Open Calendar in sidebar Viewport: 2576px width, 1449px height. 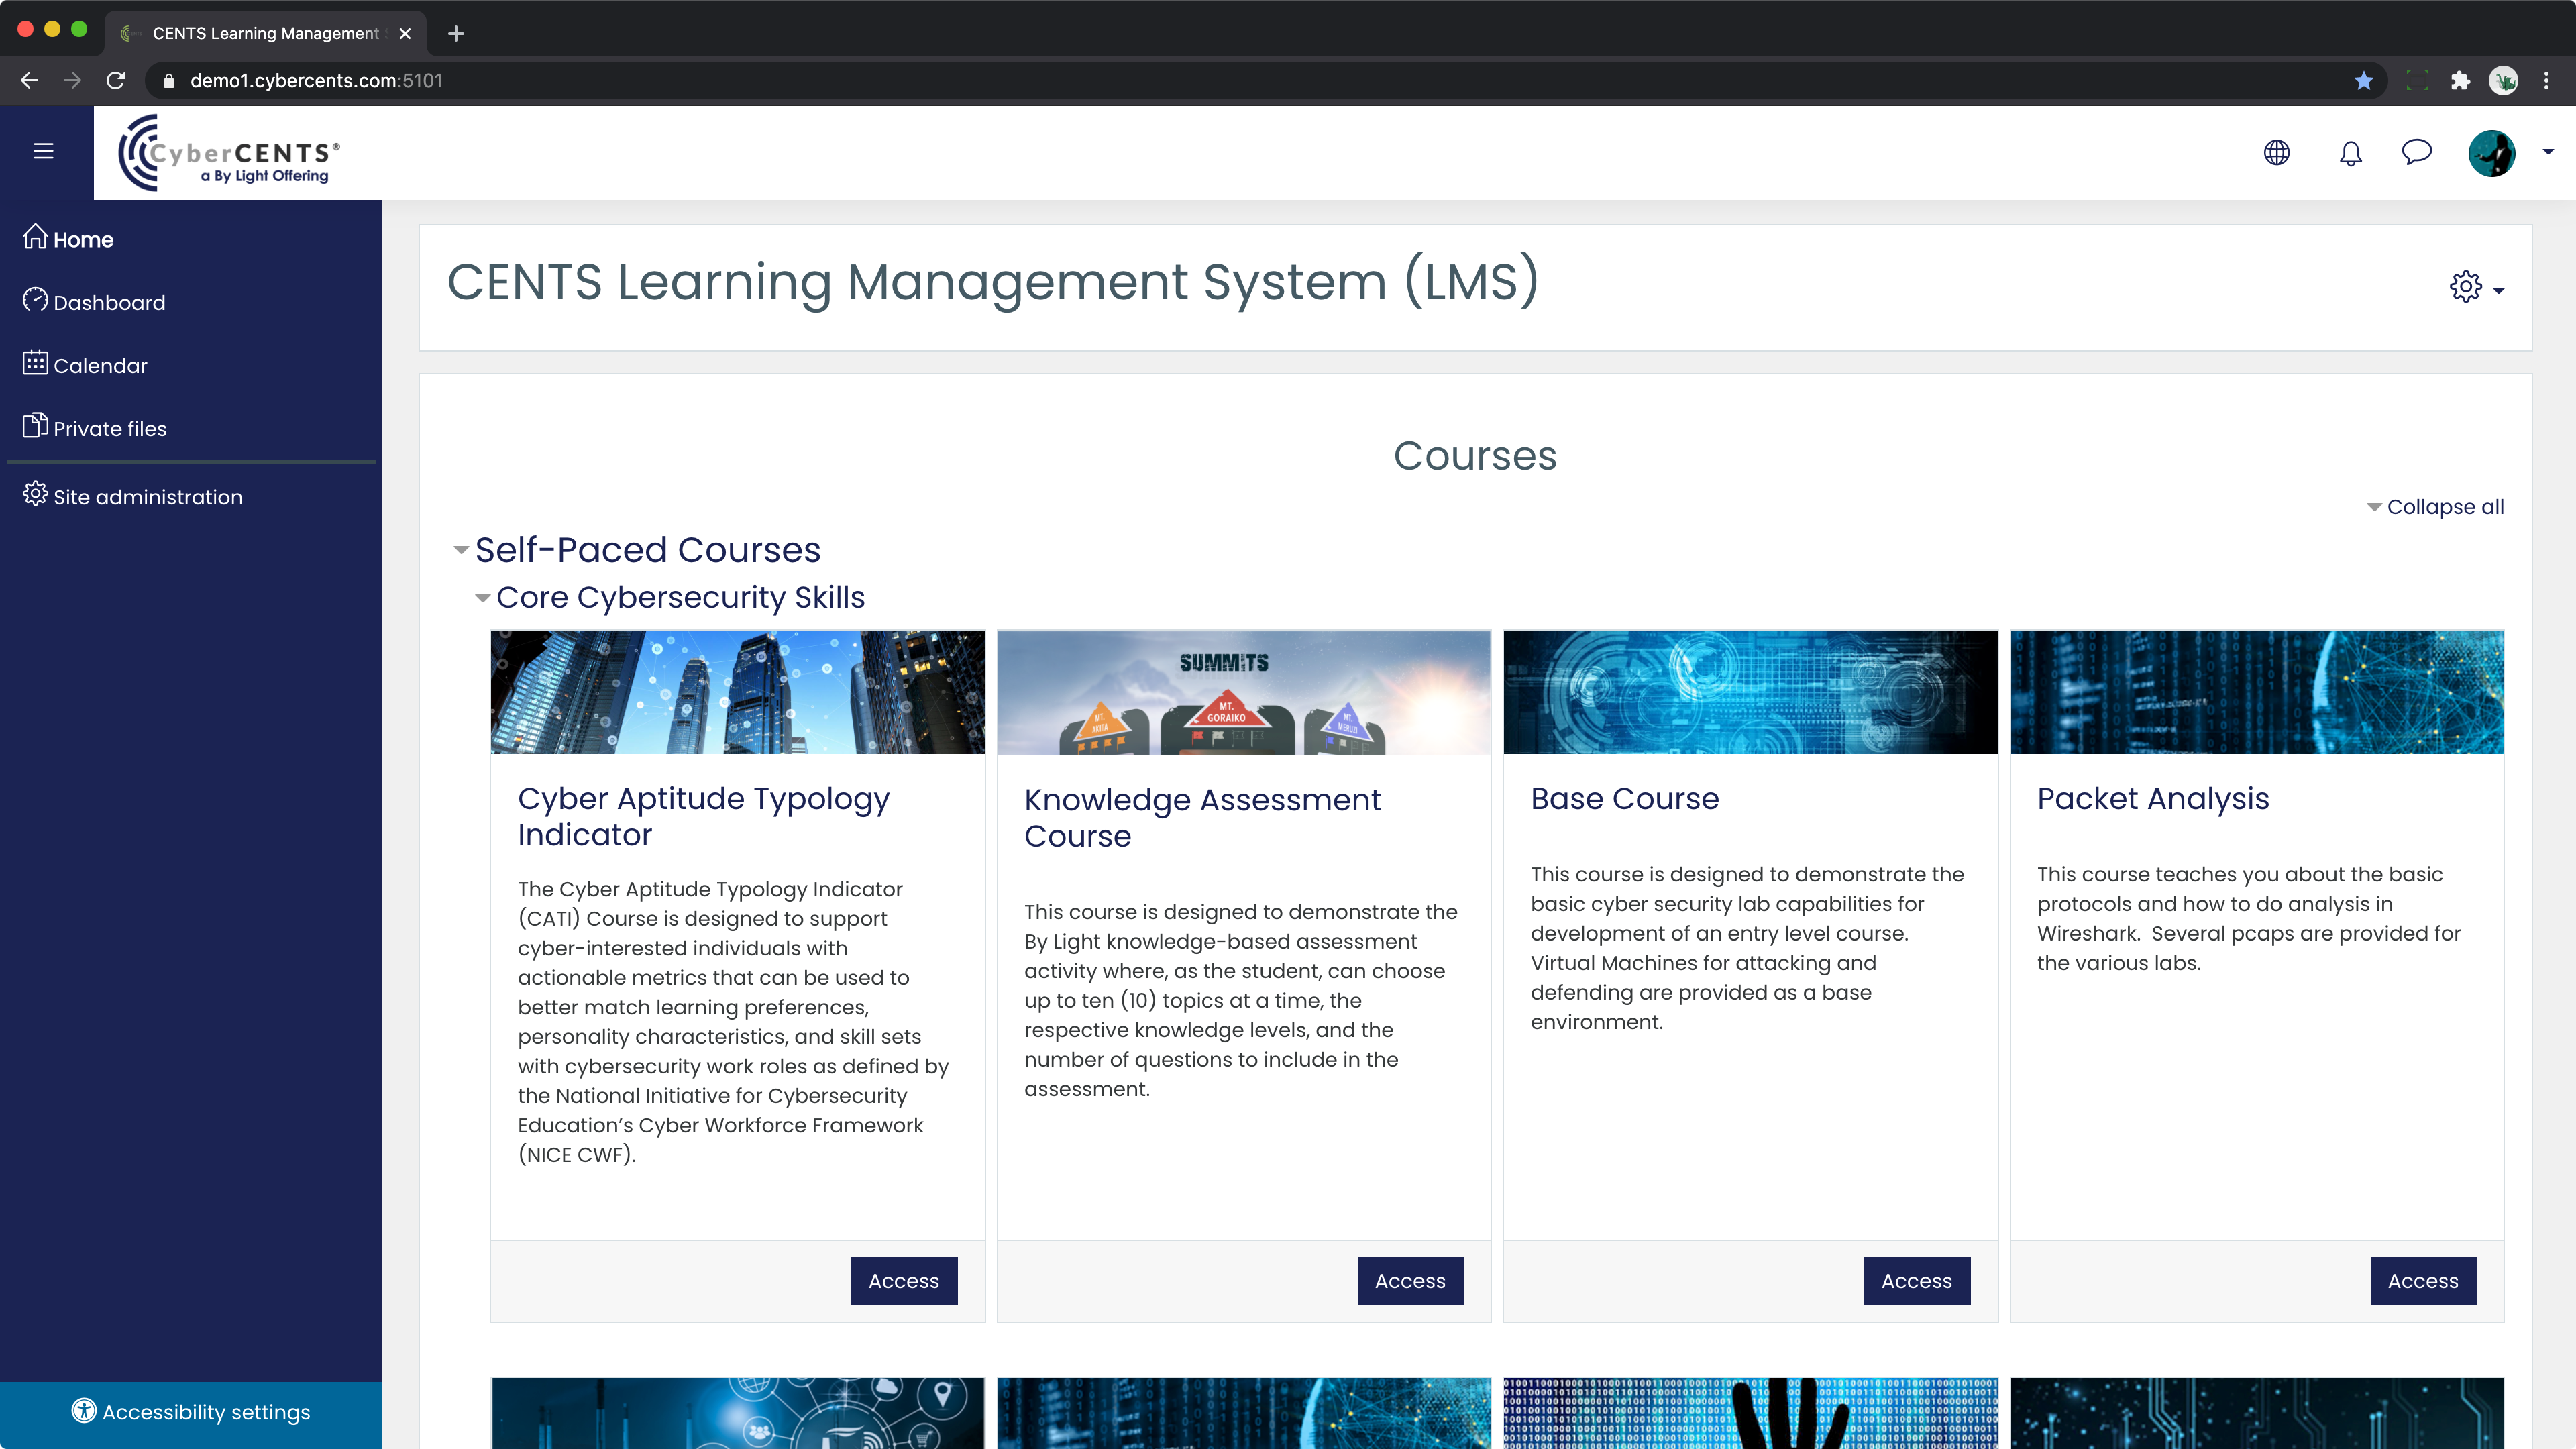(x=85, y=365)
